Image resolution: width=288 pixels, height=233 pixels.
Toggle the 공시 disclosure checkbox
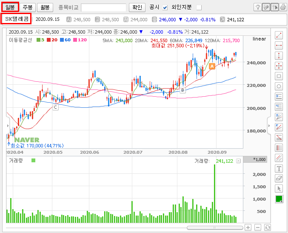pyautogui.click(x=165, y=8)
